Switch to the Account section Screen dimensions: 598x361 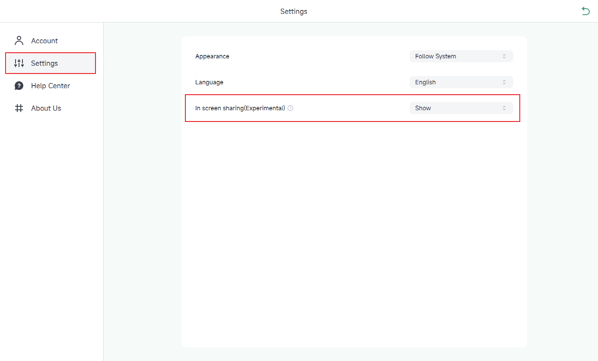[45, 40]
